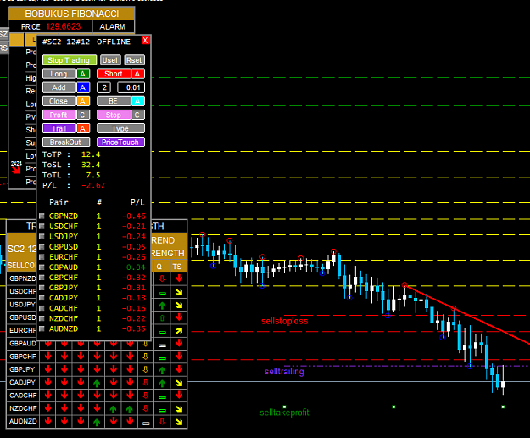This screenshot has height=438, width=530.
Task: Click the green up arrow in AUDNZD row
Action: pos(97,422)
